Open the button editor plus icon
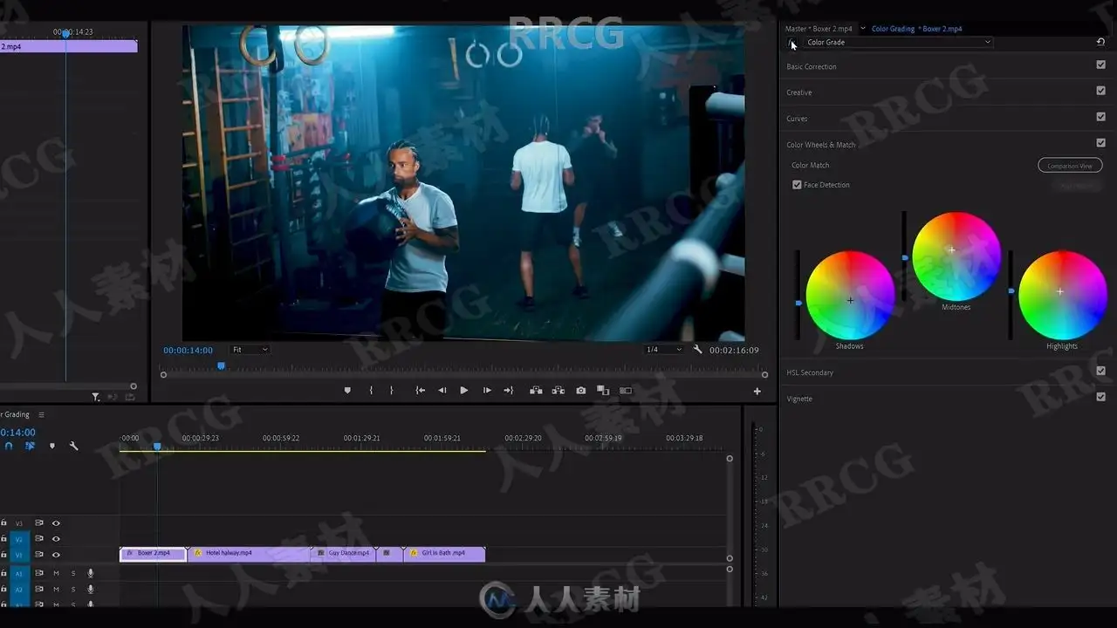 pyautogui.click(x=757, y=392)
